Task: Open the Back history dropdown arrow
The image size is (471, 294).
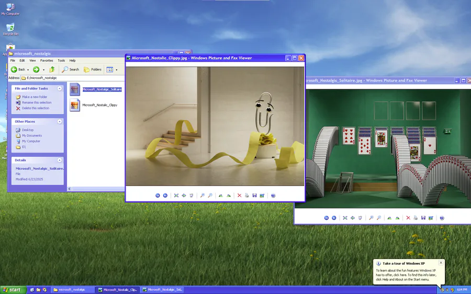Action: point(28,70)
